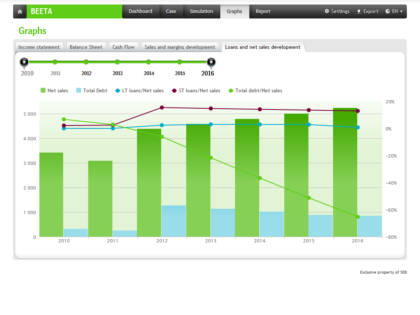Viewport: 420px width, 315px height.
Task: Toggle ST loans/Net sales legend entry
Action: pyautogui.click(x=196, y=91)
